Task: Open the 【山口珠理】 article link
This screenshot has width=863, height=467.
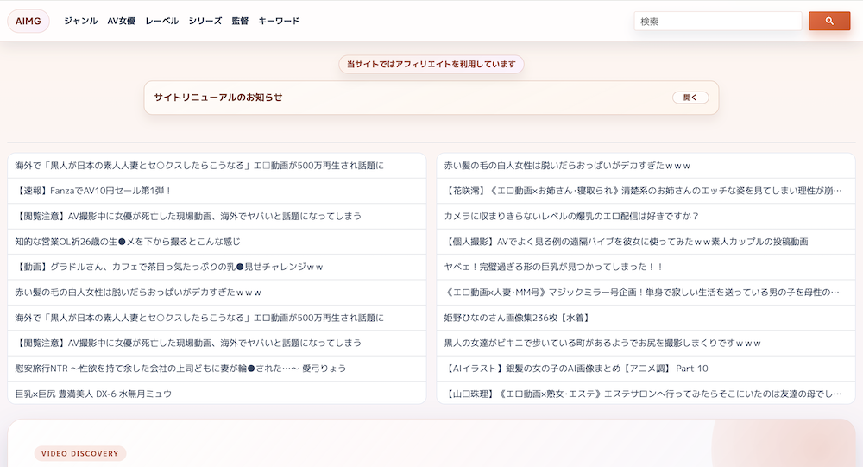Action: pos(642,394)
